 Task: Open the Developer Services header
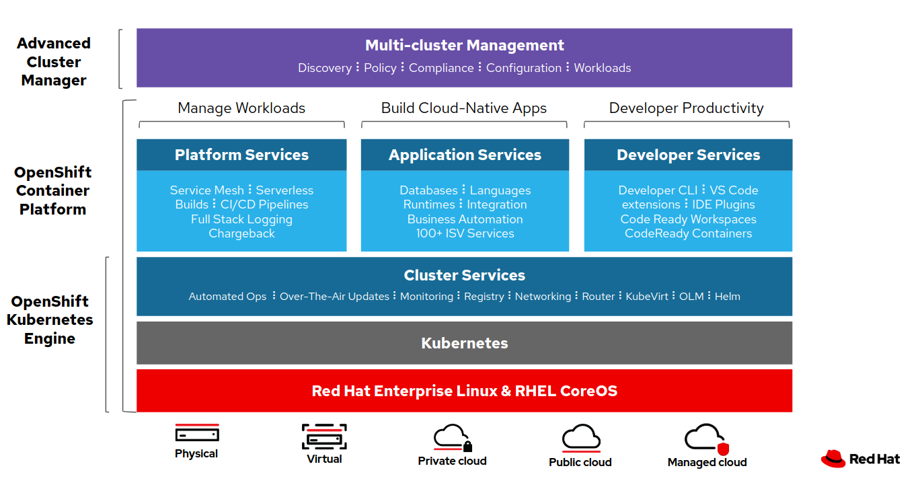tap(688, 155)
